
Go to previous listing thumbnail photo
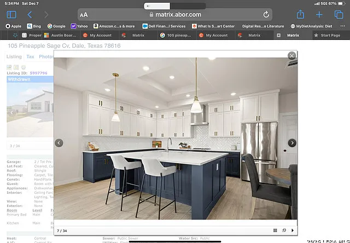click(11, 113)
